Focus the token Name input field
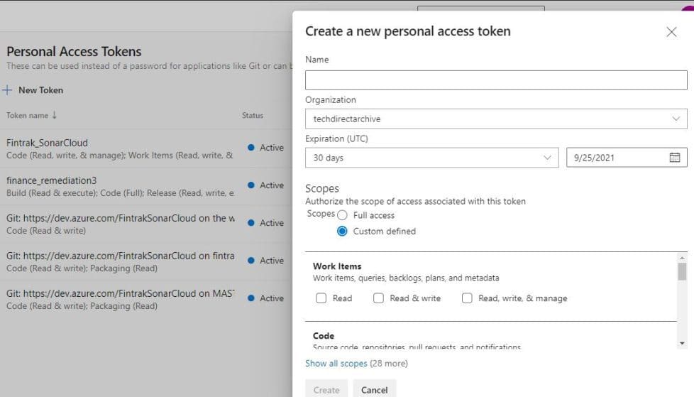The height and width of the screenshot is (397, 694). (496, 80)
